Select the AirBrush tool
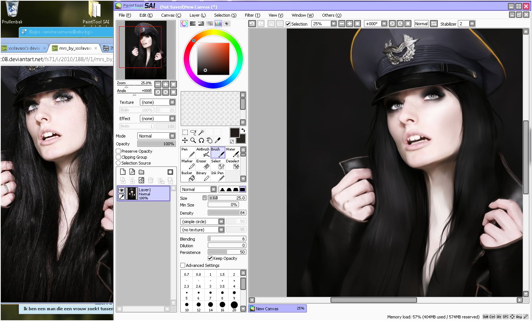The image size is (532, 321). click(x=203, y=152)
